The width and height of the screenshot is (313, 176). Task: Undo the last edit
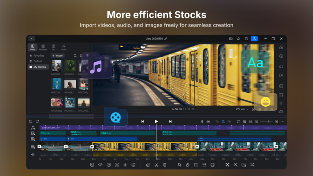tap(31, 122)
